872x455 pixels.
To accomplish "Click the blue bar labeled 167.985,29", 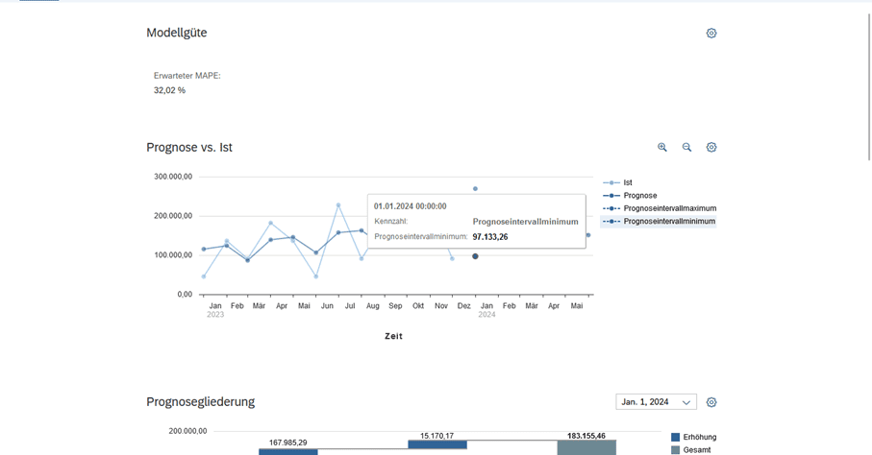I will pyautogui.click(x=287, y=451).
